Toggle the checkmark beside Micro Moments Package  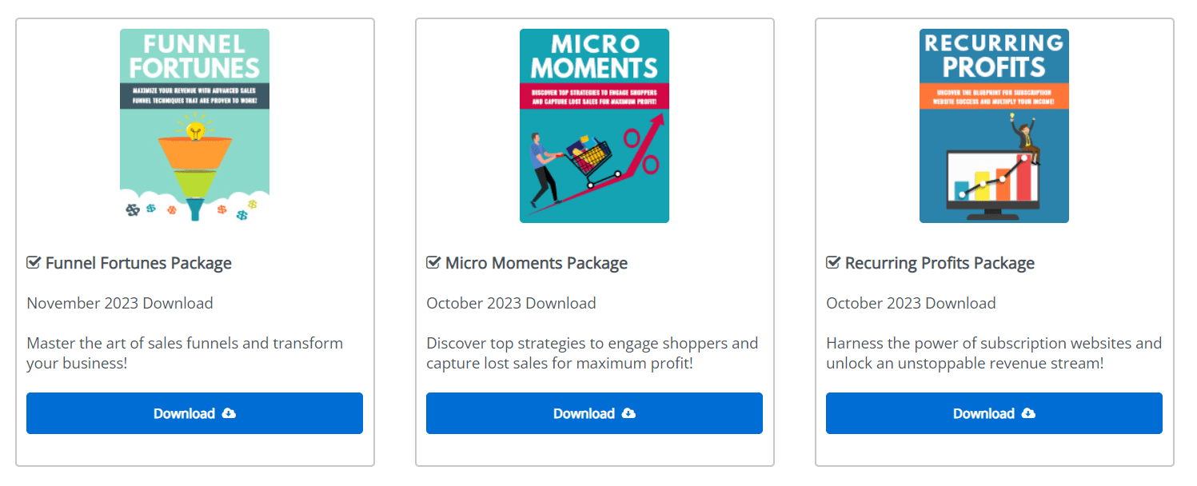(433, 263)
